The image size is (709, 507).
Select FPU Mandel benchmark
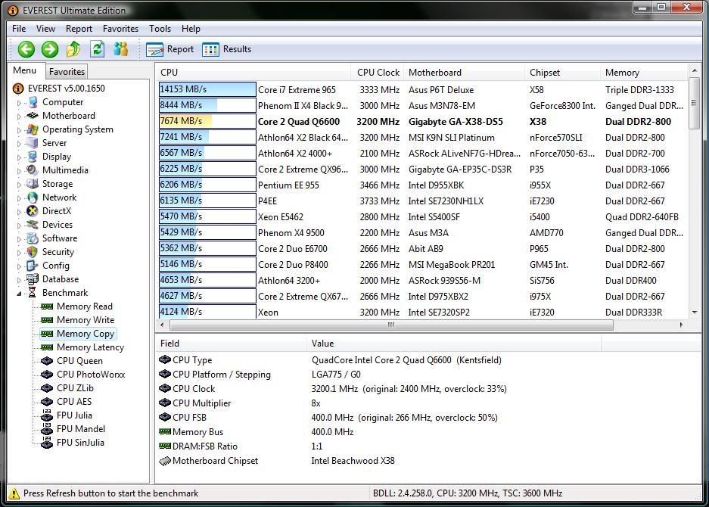pyautogui.click(x=81, y=429)
